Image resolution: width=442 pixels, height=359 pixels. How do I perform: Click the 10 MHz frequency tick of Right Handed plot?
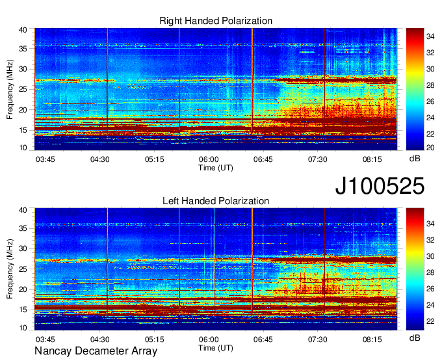[23, 148]
